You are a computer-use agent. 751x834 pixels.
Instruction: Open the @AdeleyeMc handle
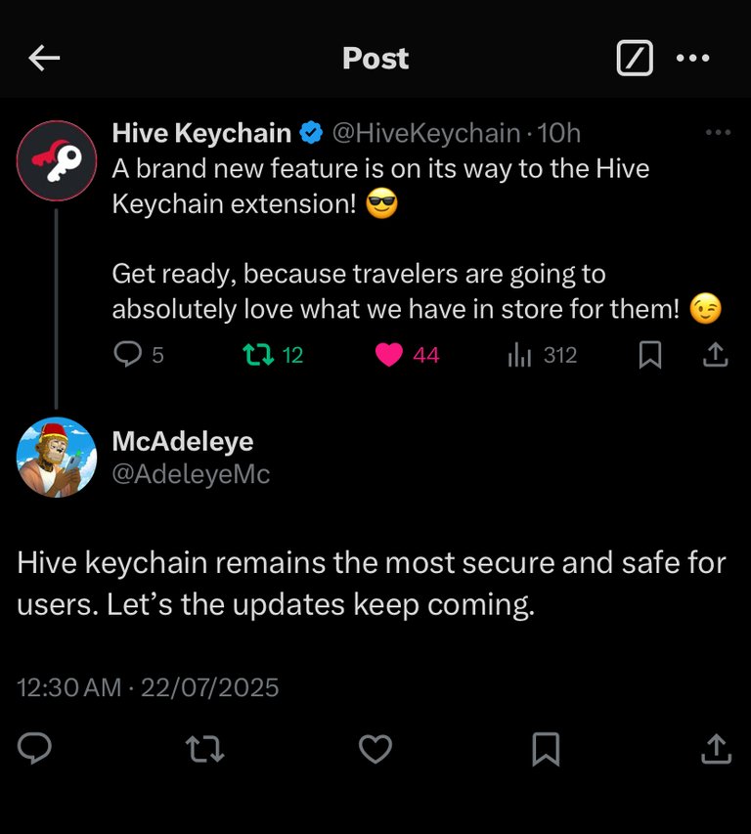click(191, 474)
